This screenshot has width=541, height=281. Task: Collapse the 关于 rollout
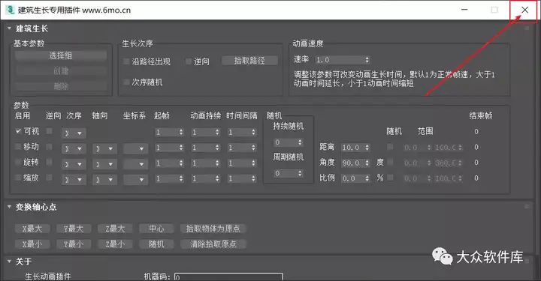tap(9, 262)
